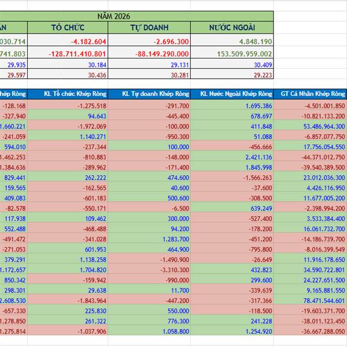
Task: Select cell -1.843.964
Action: [68, 300]
